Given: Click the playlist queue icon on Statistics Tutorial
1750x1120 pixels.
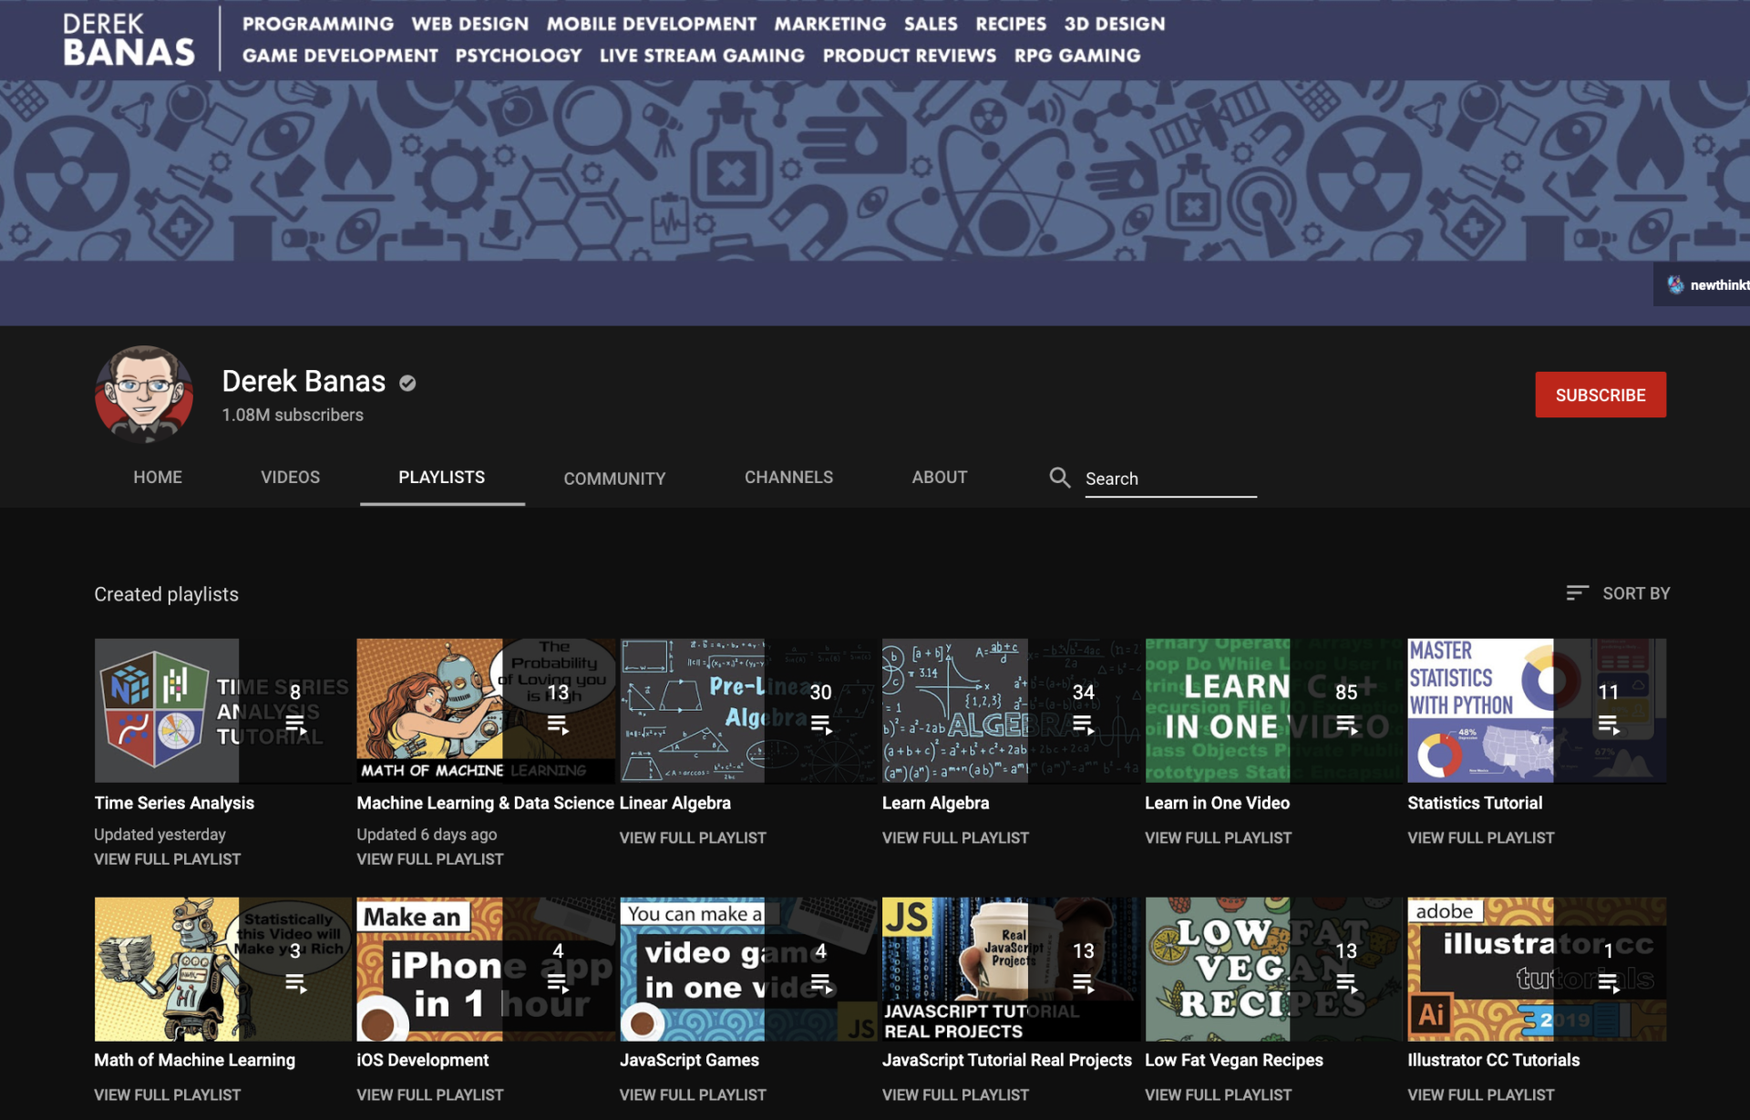Looking at the screenshot, I should pyautogui.click(x=1609, y=723).
